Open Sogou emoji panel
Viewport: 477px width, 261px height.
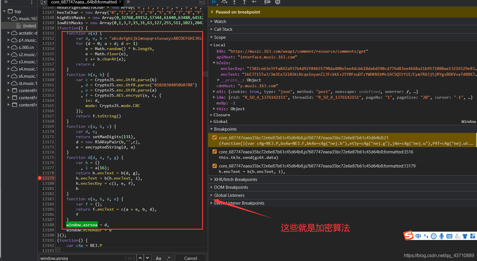coord(434,236)
